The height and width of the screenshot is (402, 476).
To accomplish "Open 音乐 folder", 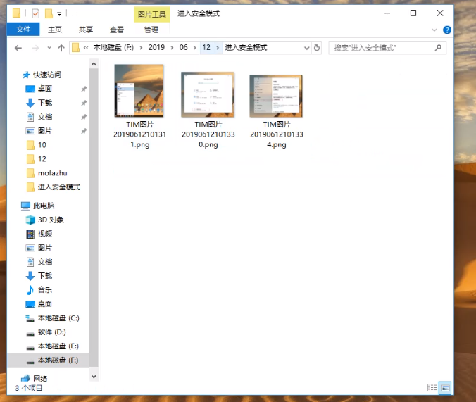I will click(x=44, y=289).
